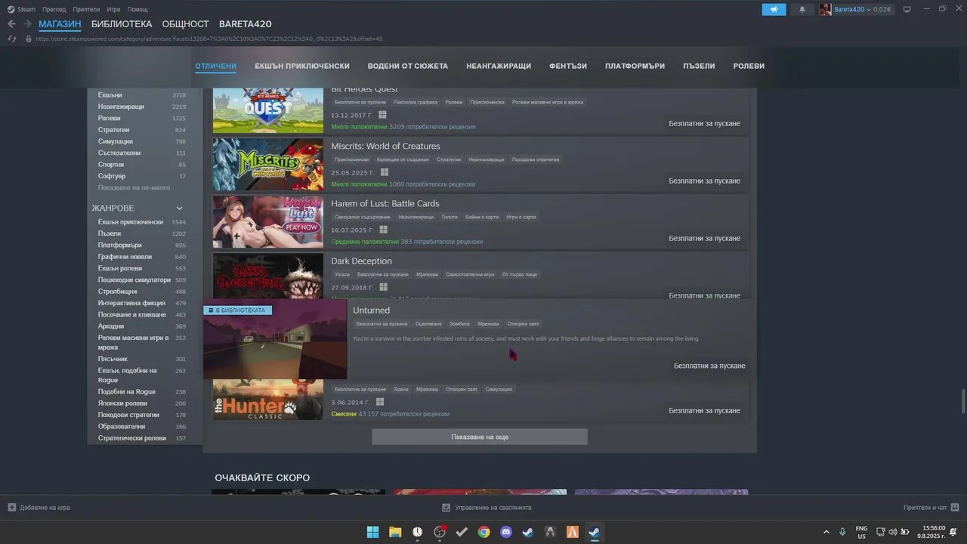Filter by the Спортни tag

pos(110,165)
